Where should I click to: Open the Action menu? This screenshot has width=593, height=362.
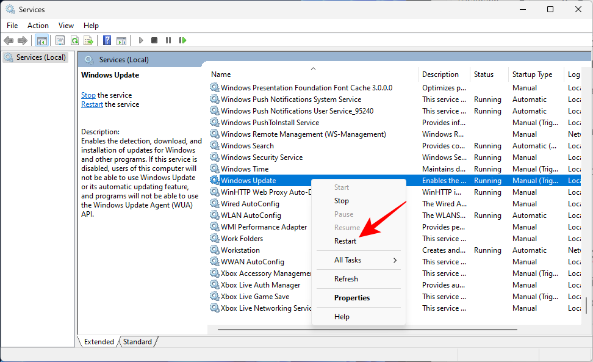(38, 26)
